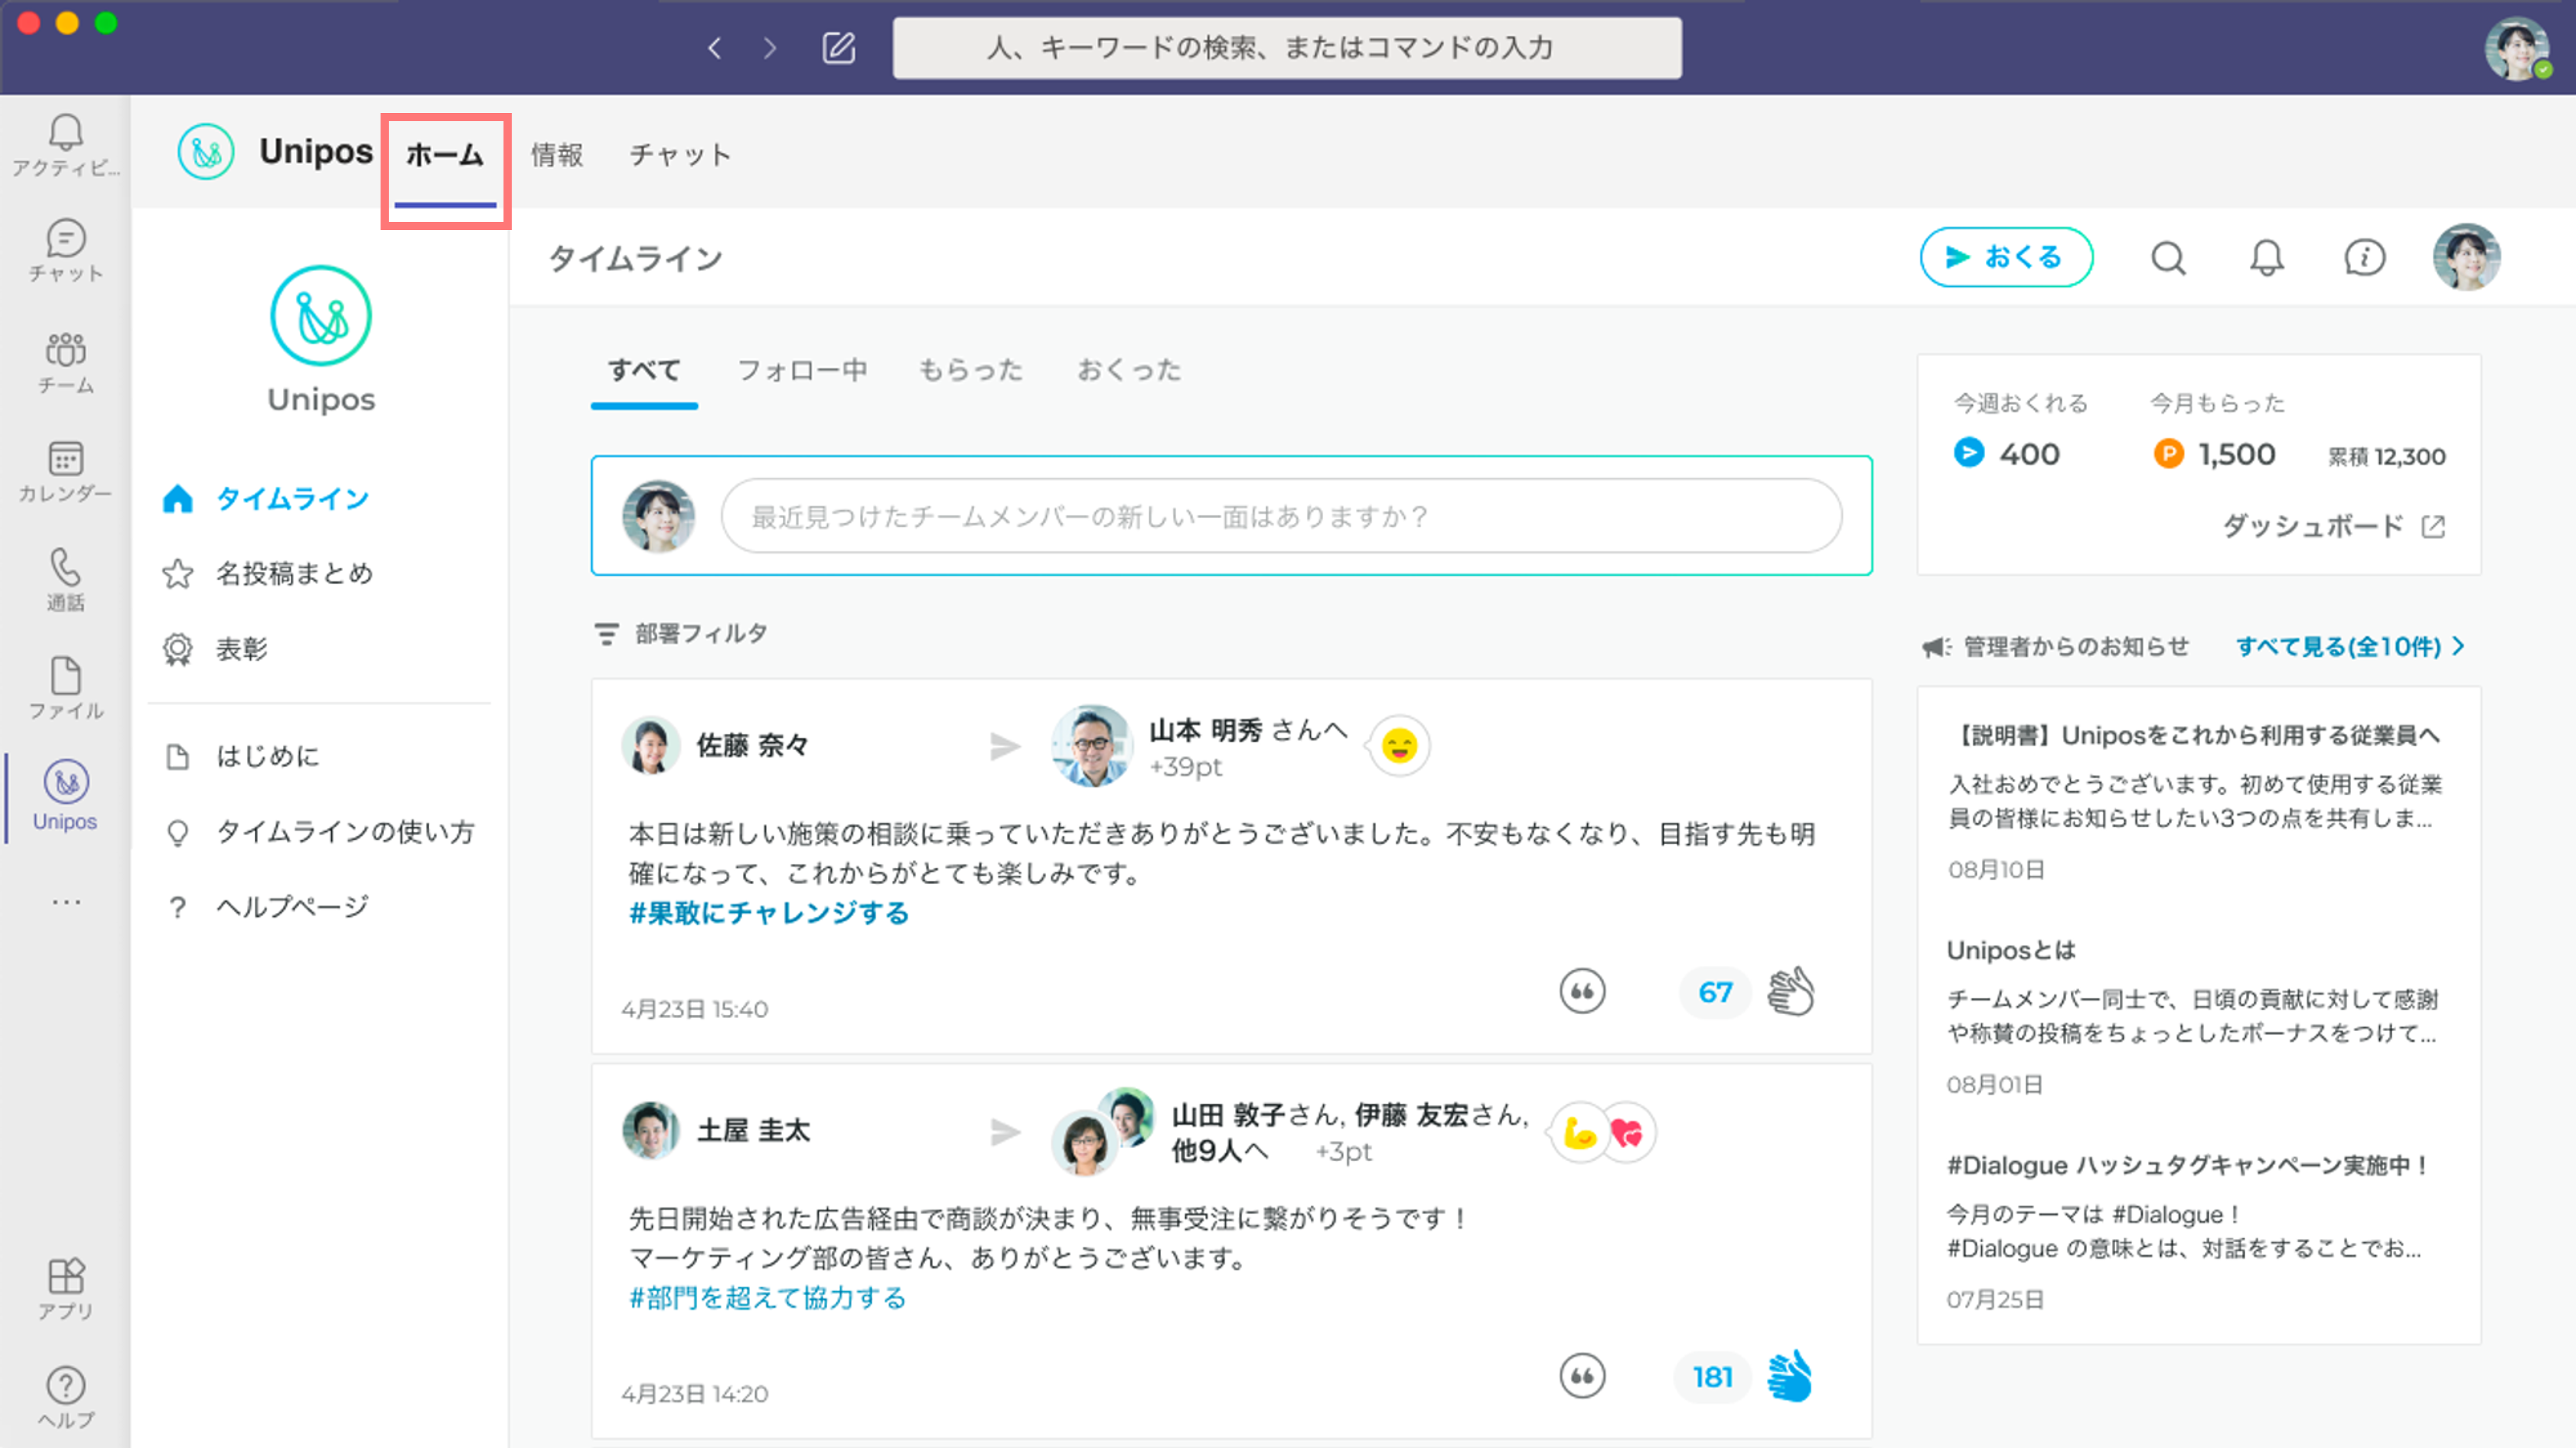Open Files (ファイル) in the sidebar
Viewport: 2576px width, 1448px height.
pyautogui.click(x=65, y=688)
